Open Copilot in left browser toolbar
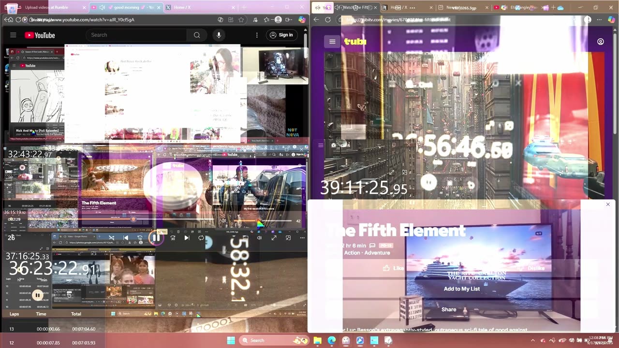 302,20
